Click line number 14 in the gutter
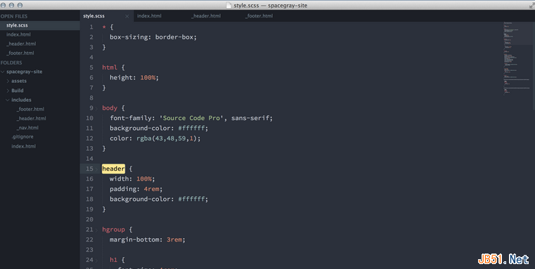This screenshot has width=535, height=269. pyautogui.click(x=89, y=159)
